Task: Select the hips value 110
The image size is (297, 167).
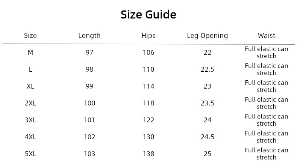Action: tap(148, 69)
